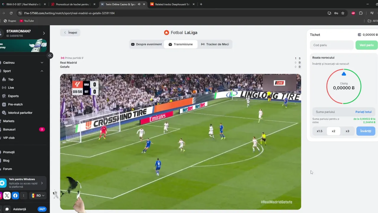
Task: Click the live stream video player
Action: click(x=180, y=142)
